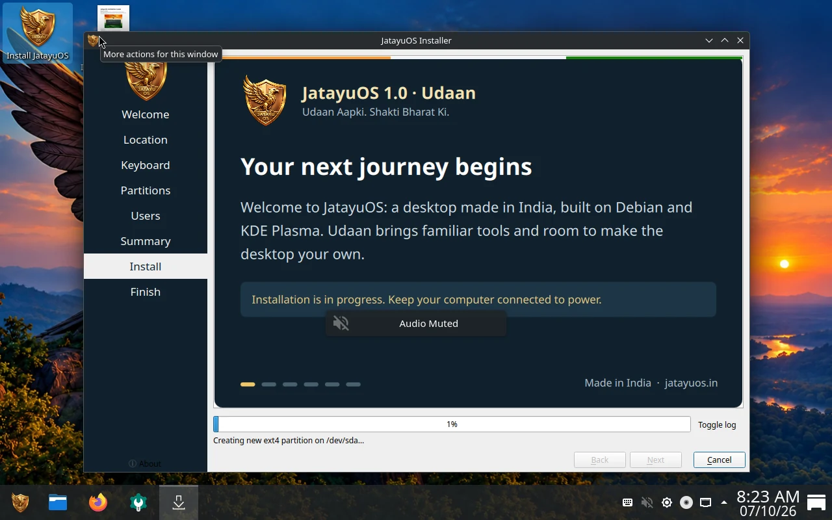Go to the Location step in sidebar
Image resolution: width=832 pixels, height=520 pixels.
[x=146, y=140]
